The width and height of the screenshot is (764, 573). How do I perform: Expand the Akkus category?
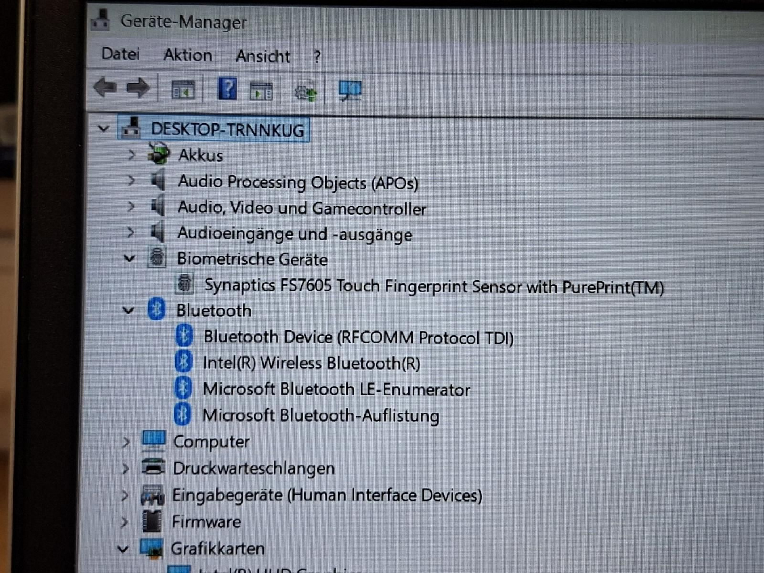(x=131, y=155)
